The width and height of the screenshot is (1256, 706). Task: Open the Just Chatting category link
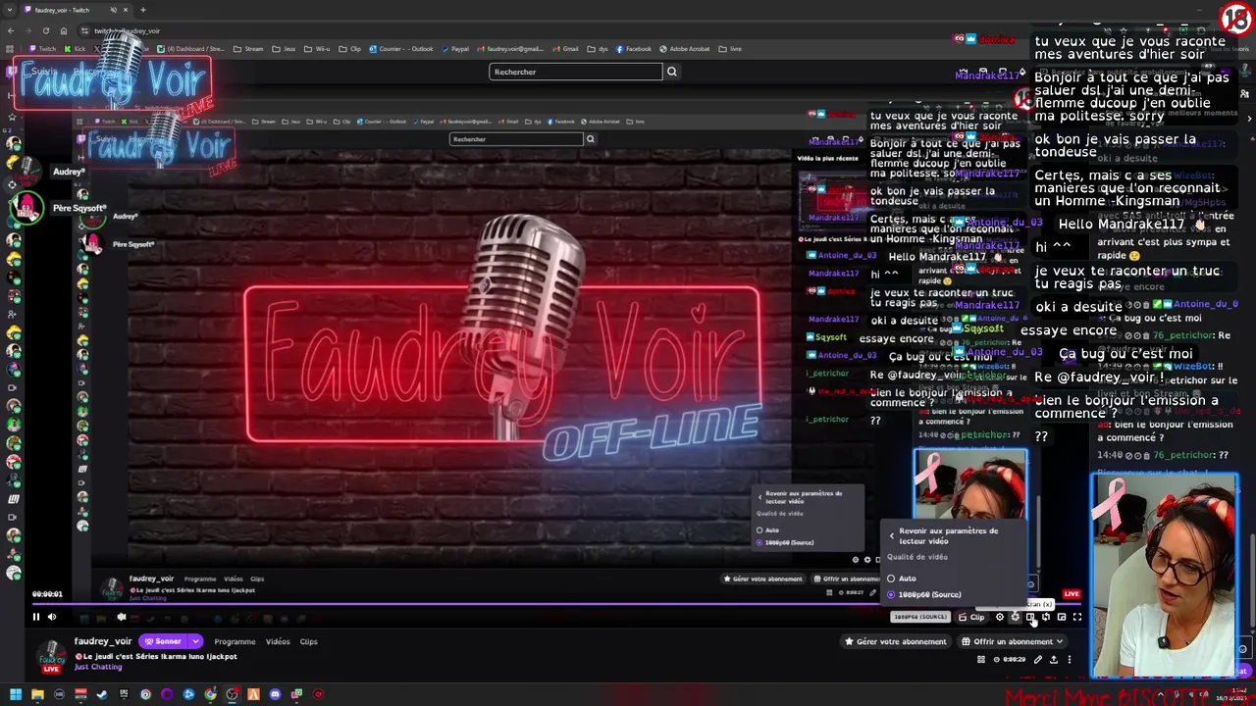(x=98, y=667)
